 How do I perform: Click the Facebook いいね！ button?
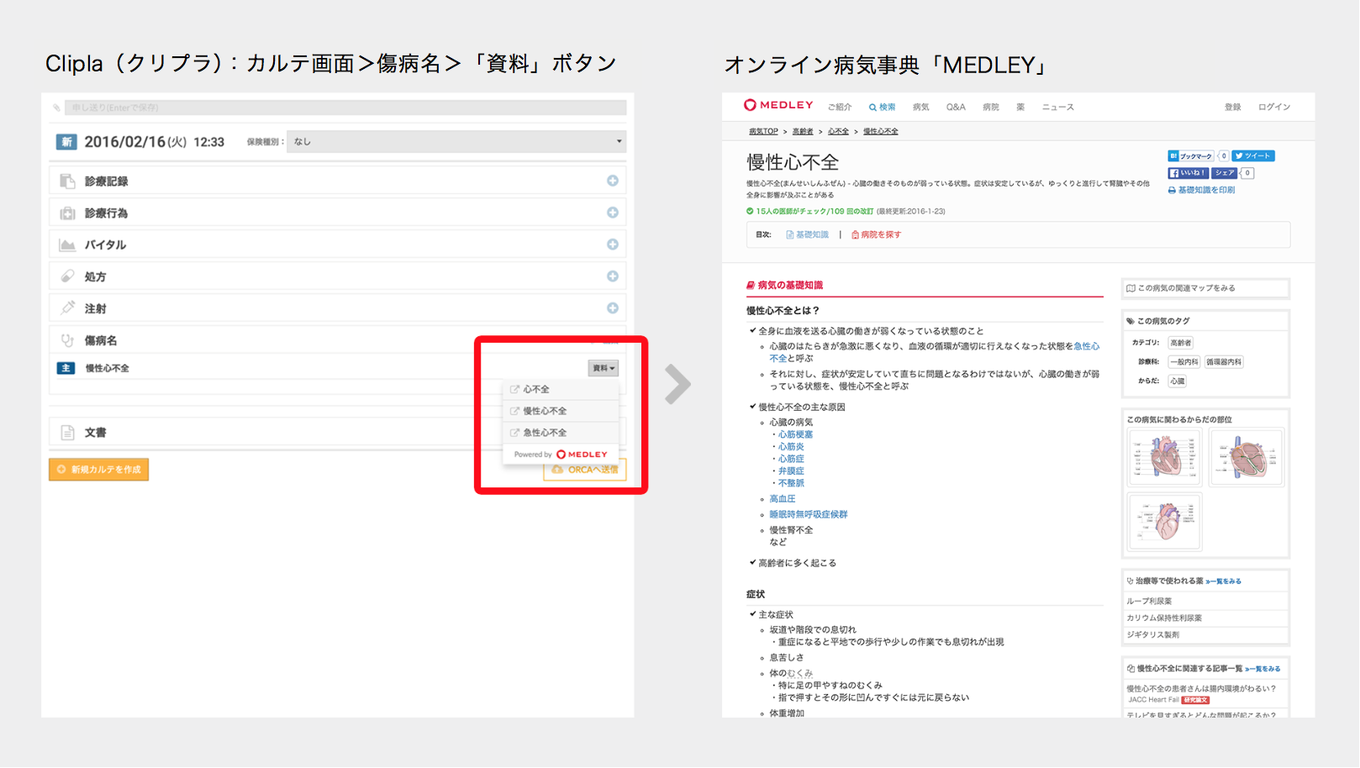[x=1188, y=173]
